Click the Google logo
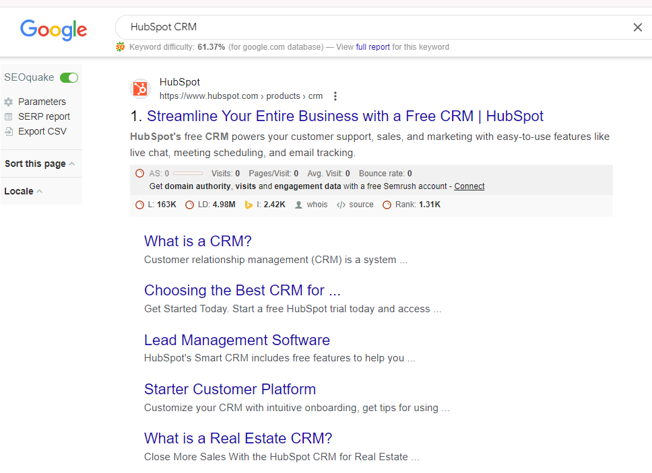652x473 pixels. click(x=54, y=30)
